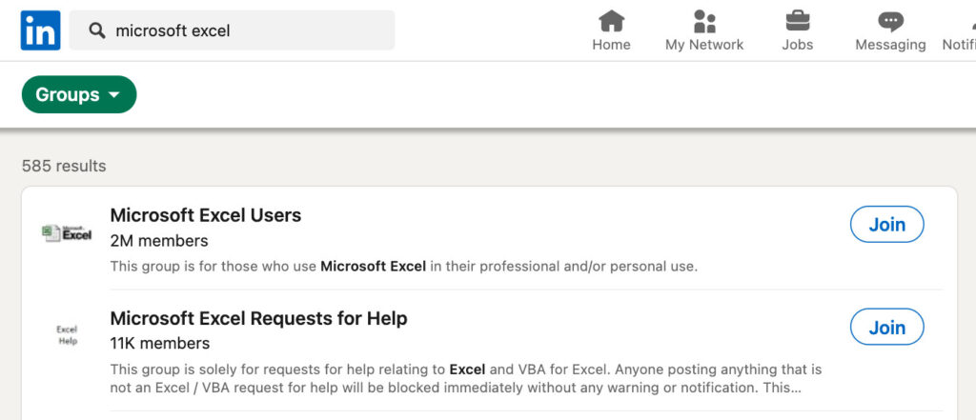Viewport: 976px width, 420px height.
Task: Open the Microsoft Excel Users group title
Action: (x=206, y=215)
